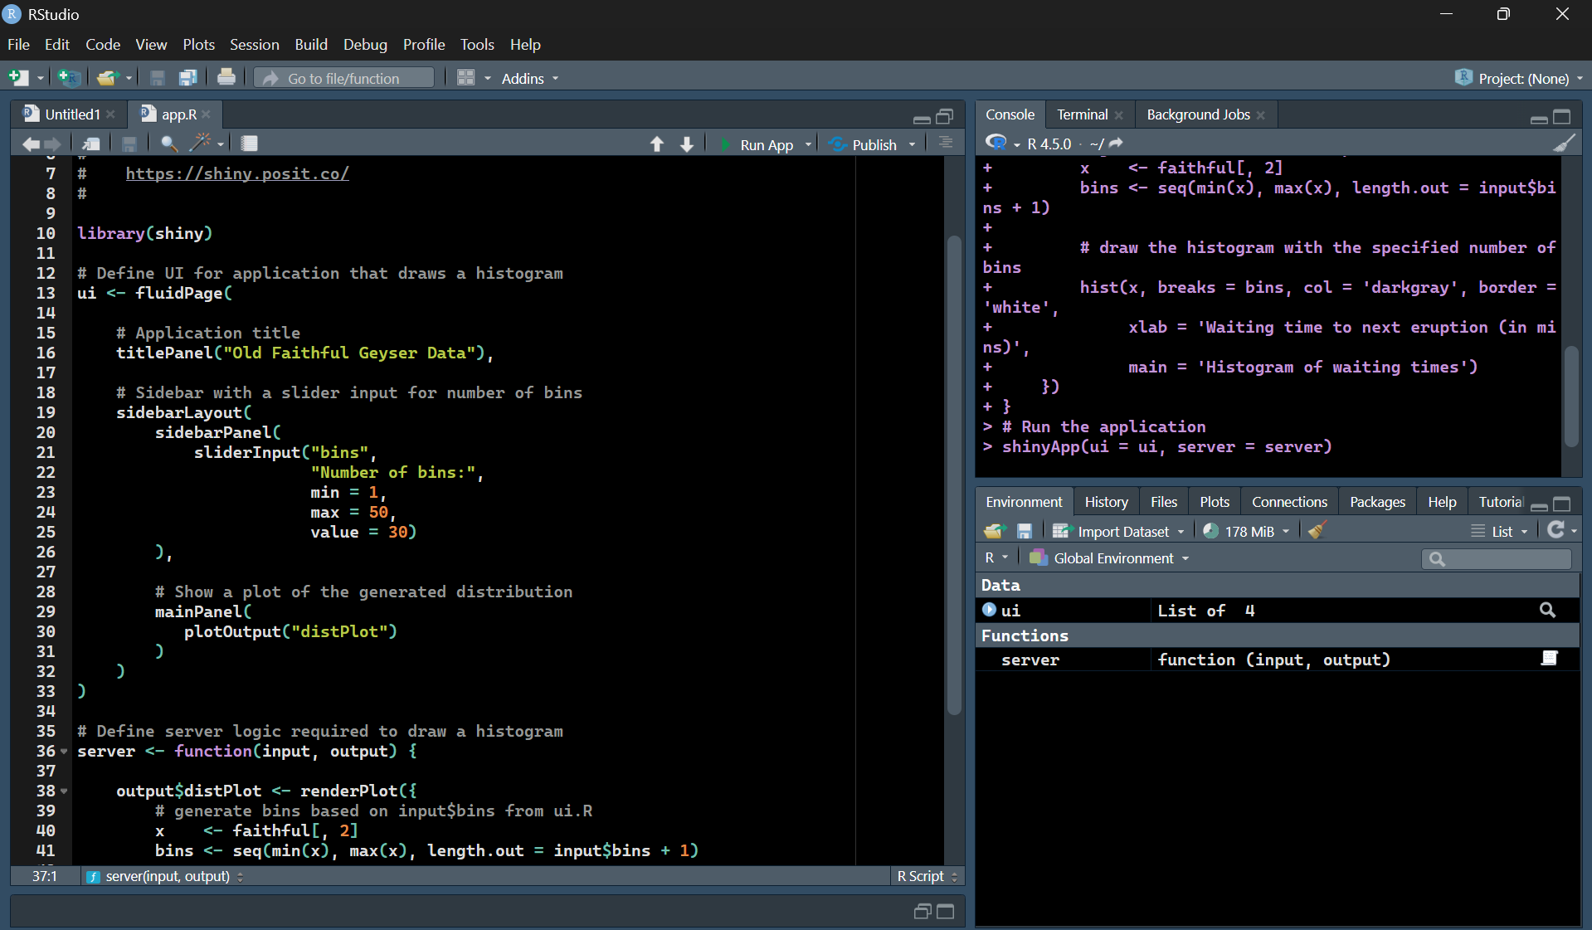Viewport: 1592px width, 930px height.
Task: Compile report notebook icon in editor toolbar
Action: pyautogui.click(x=249, y=144)
